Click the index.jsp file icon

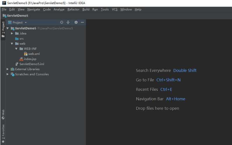[21, 59]
